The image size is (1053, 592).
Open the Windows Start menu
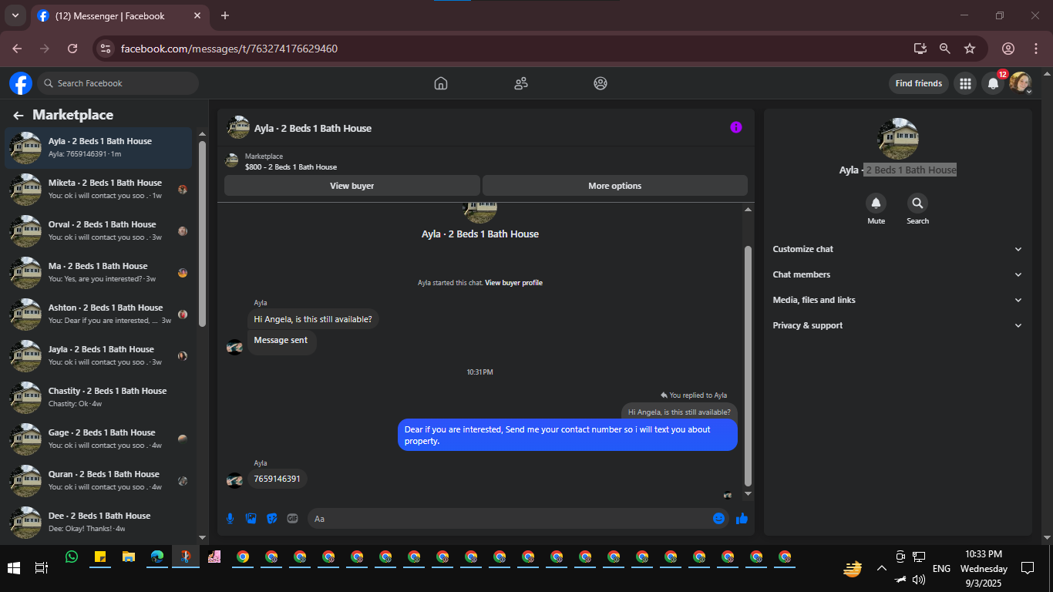[x=14, y=568]
